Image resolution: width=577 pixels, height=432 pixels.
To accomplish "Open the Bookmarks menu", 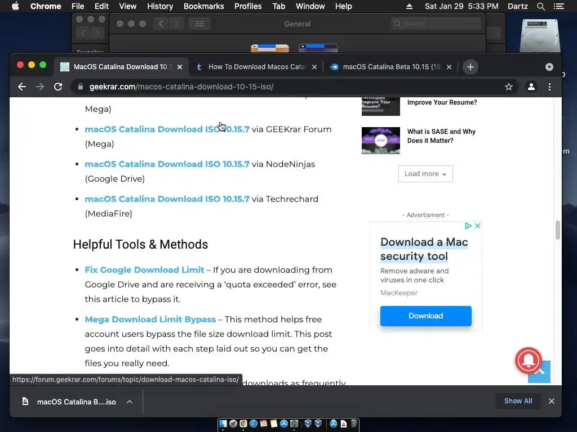I will pyautogui.click(x=203, y=6).
